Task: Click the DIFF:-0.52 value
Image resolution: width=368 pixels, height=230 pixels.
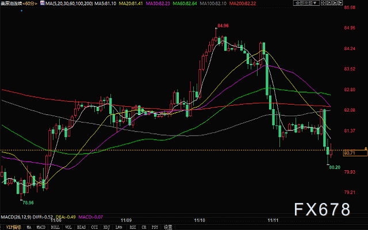Action: point(43,217)
